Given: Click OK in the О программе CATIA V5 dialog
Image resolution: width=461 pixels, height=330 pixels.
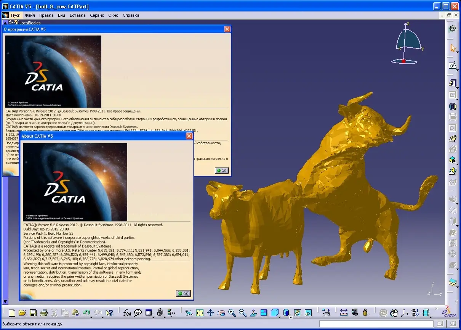Looking at the screenshot, I should (x=222, y=171).
